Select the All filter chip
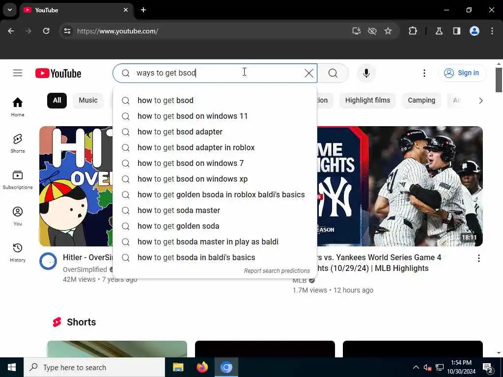 [x=57, y=100]
